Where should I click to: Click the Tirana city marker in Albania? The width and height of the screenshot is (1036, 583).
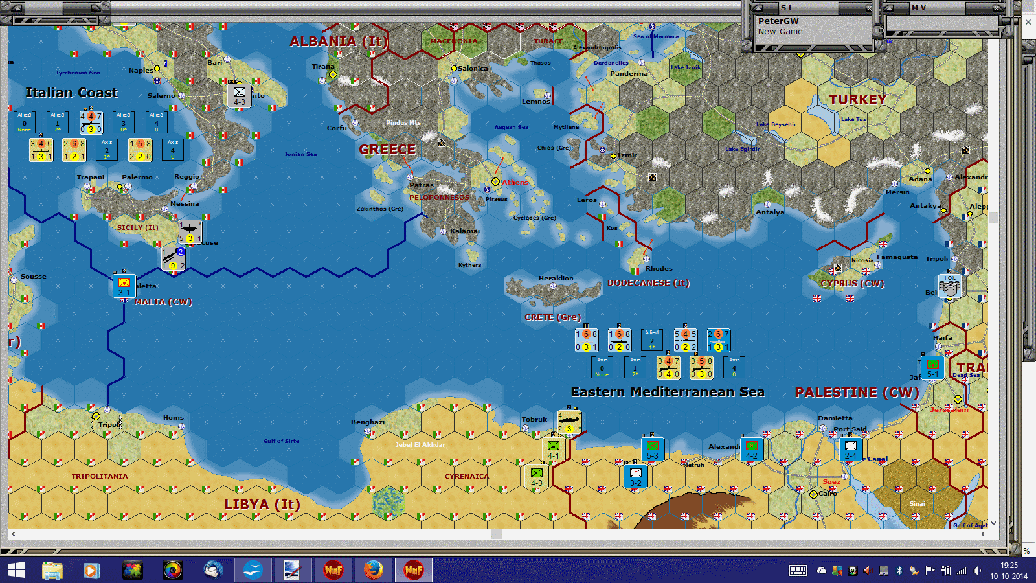click(333, 74)
